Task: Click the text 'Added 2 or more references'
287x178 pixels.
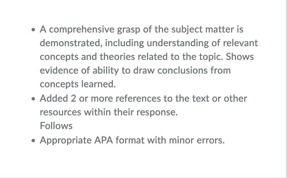Action: click(100, 99)
